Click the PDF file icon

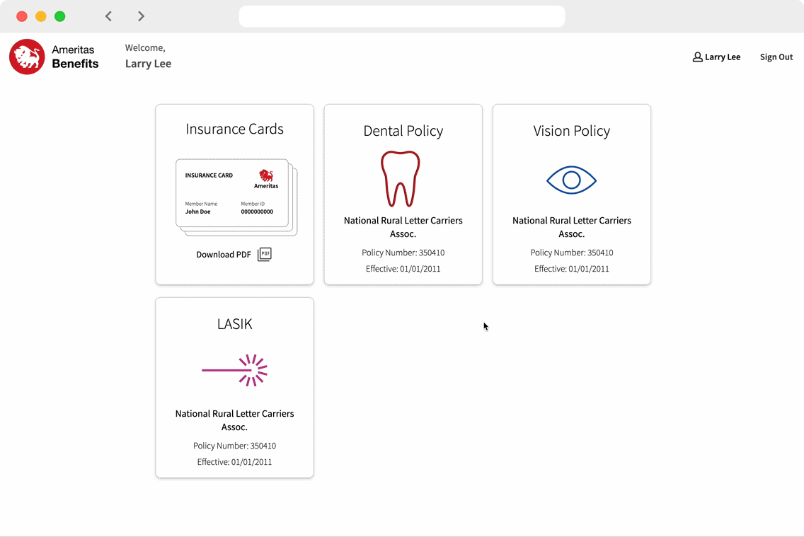264,254
